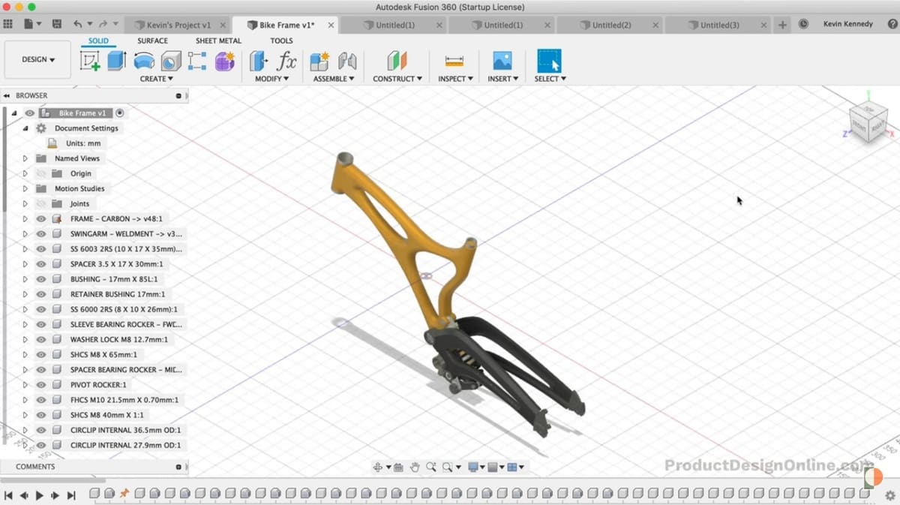This screenshot has height=505, width=900.
Task: Open Display Settings dropdown in navigation bar
Action: pyautogui.click(x=476, y=467)
